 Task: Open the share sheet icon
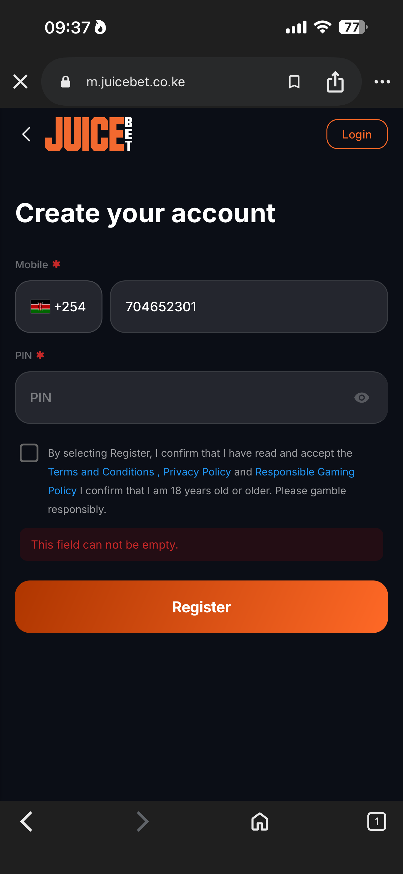coord(335,82)
